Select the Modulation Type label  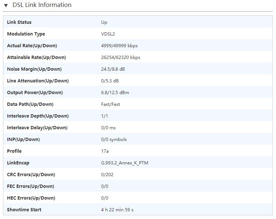point(26,34)
